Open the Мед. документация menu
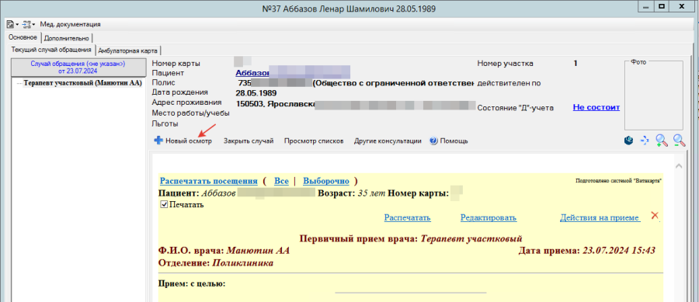The height and width of the screenshot is (302, 699). click(70, 25)
